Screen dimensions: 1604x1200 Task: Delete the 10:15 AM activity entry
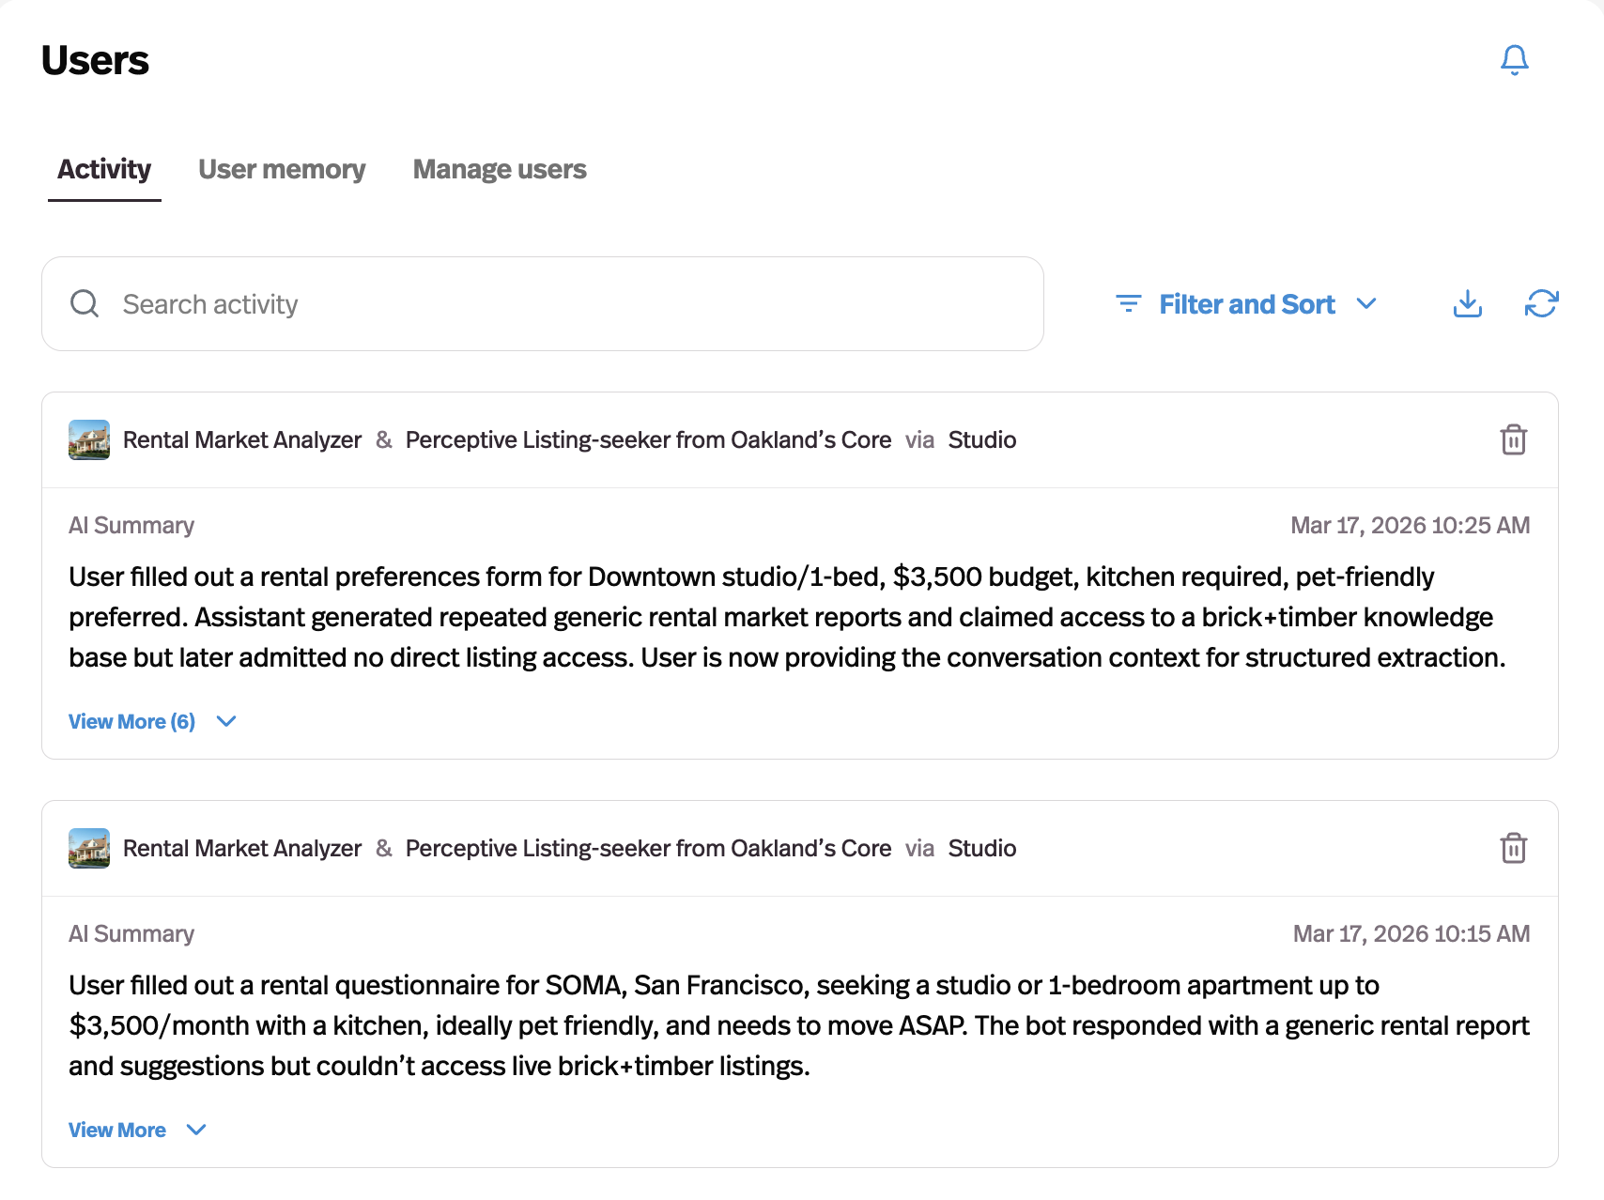pos(1512,848)
